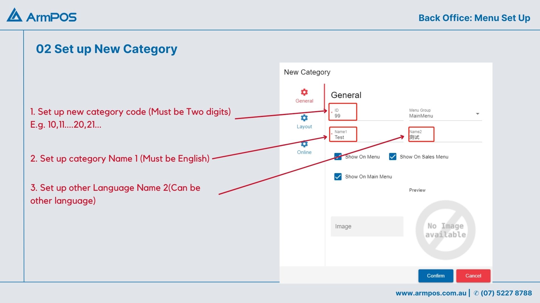This screenshot has height=303, width=540.
Task: Uncheck Show On Sales Menu
Action: [393, 157]
